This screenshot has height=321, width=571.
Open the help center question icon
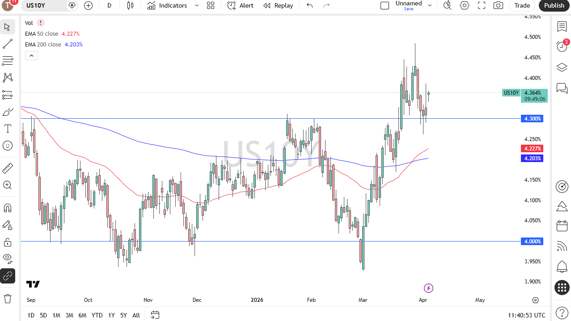(x=562, y=313)
